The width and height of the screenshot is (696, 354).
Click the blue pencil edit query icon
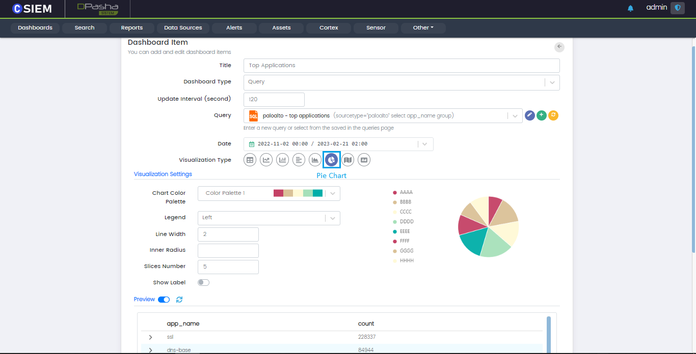coord(530,115)
